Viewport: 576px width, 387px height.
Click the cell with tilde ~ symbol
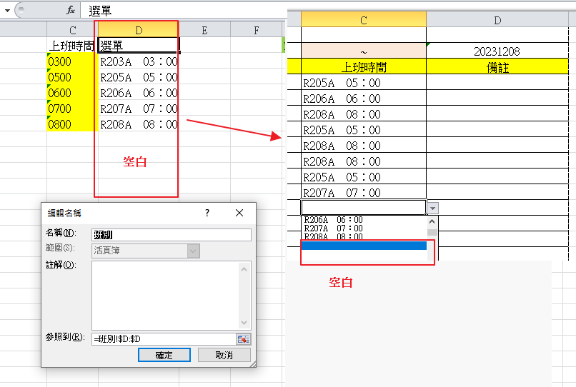[364, 51]
